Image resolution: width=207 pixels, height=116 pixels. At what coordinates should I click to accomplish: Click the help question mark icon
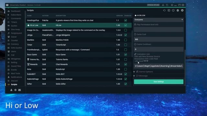point(172,5)
